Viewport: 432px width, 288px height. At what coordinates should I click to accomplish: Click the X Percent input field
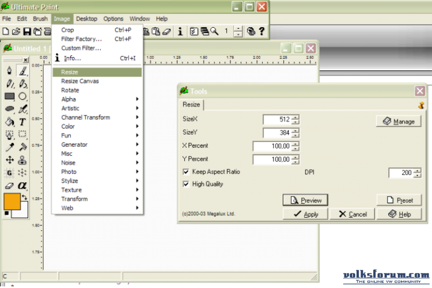(272, 146)
